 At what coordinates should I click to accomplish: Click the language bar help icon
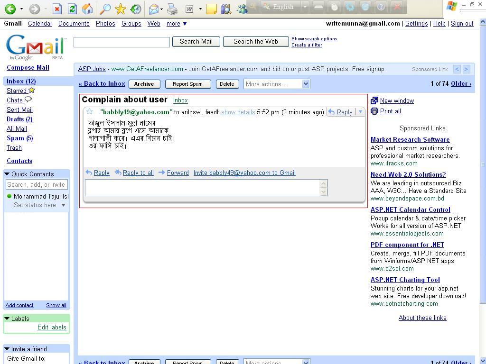click(381, 7)
